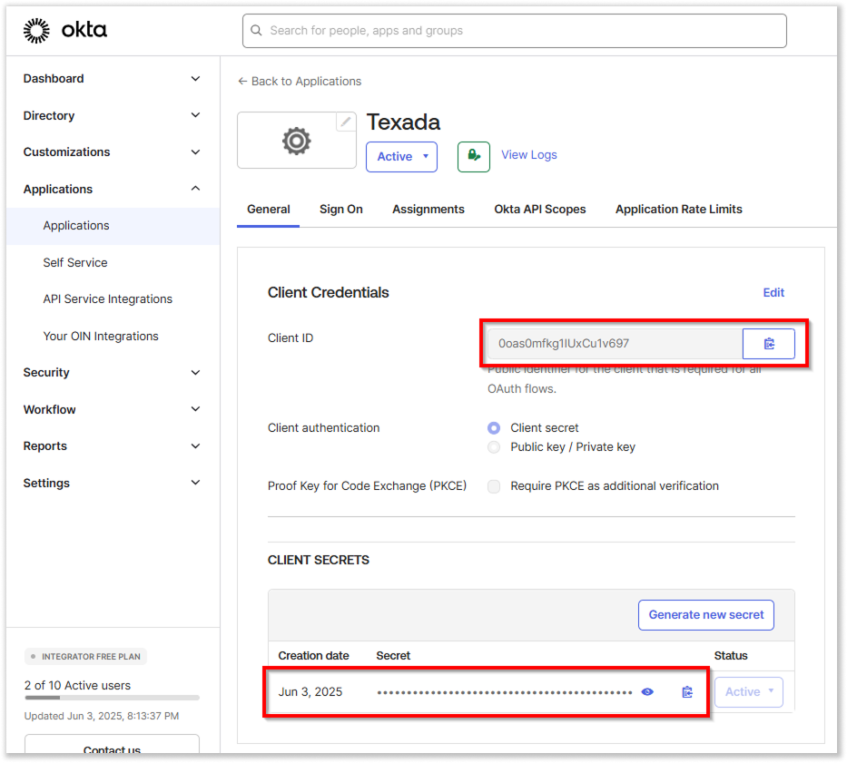
Task: Copy the client secret to clipboard
Action: click(x=687, y=691)
